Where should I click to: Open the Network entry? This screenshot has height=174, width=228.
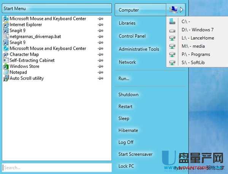tap(127, 62)
